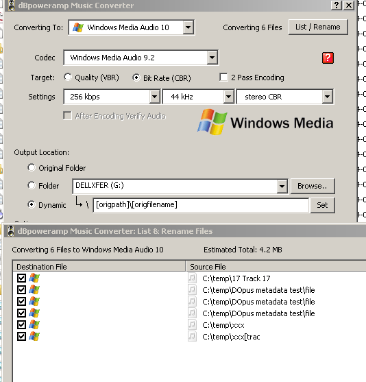
Task: Open the 256 kbps bitrate dropdown
Action: tap(154, 97)
